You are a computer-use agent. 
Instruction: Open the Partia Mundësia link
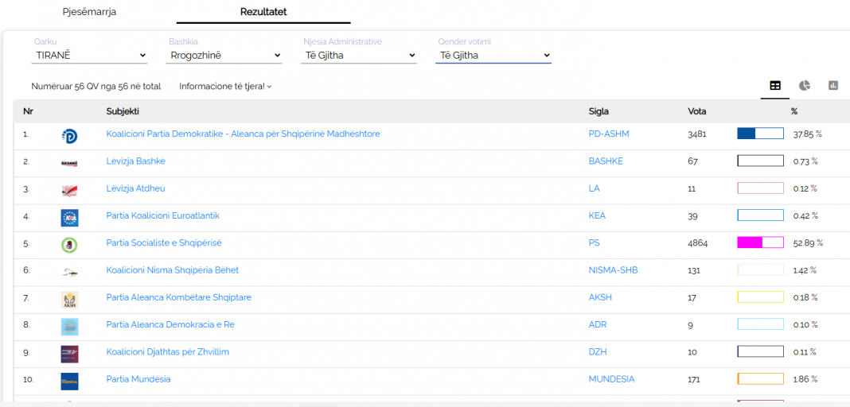(138, 379)
